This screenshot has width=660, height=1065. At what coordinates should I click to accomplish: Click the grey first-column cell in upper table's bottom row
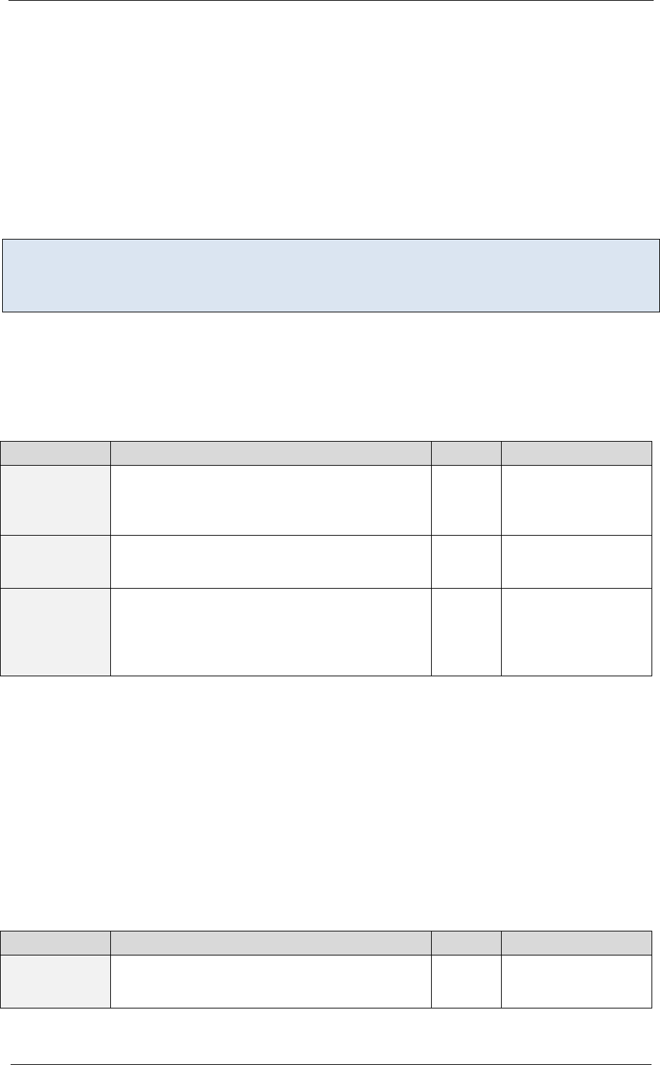point(56,632)
